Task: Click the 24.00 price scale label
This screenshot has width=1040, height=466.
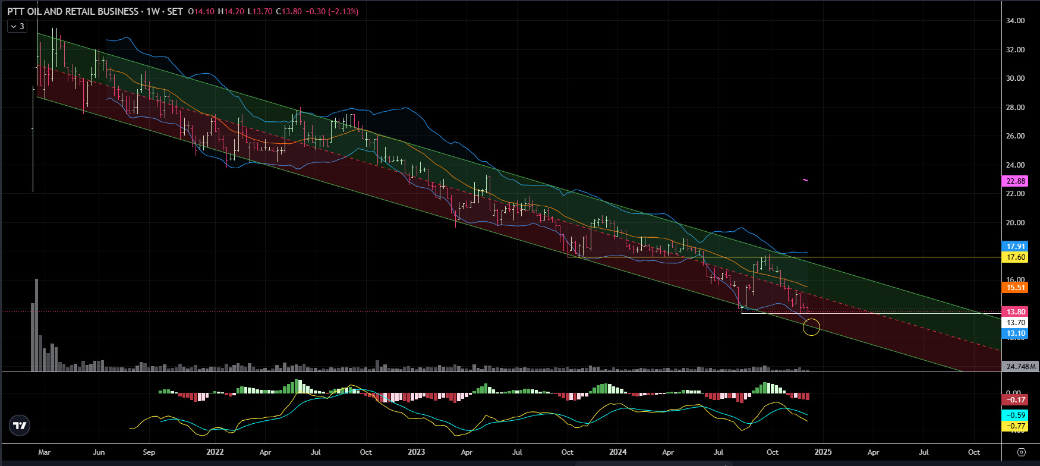Action: [x=1015, y=165]
